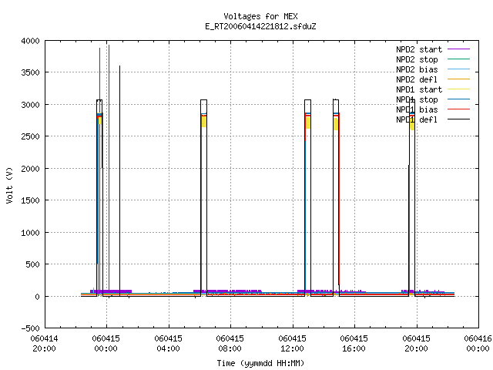Click the voltage pulse just after 12:00
493x370 pixels.
click(308, 198)
